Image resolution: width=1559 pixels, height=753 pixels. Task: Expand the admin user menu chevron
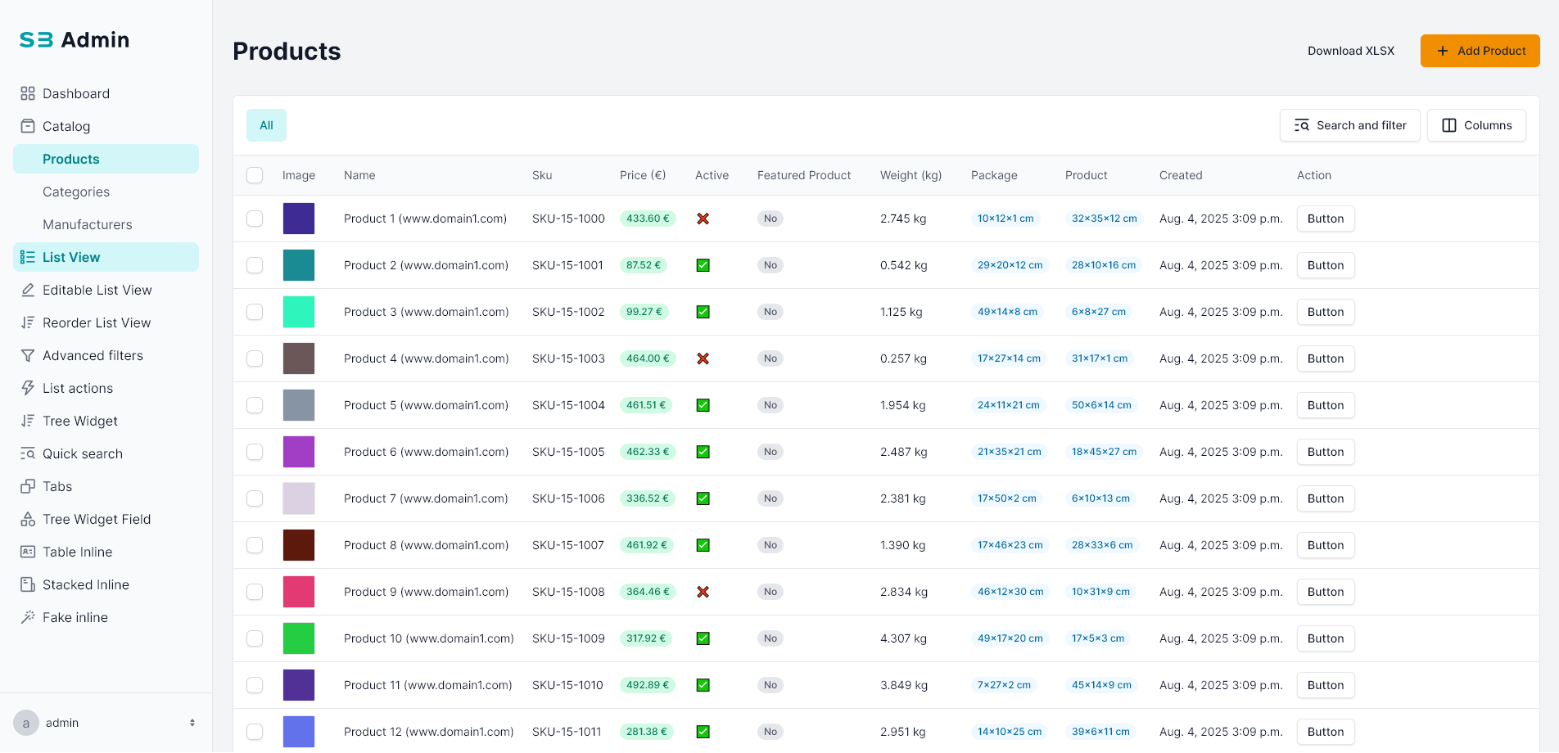point(192,723)
